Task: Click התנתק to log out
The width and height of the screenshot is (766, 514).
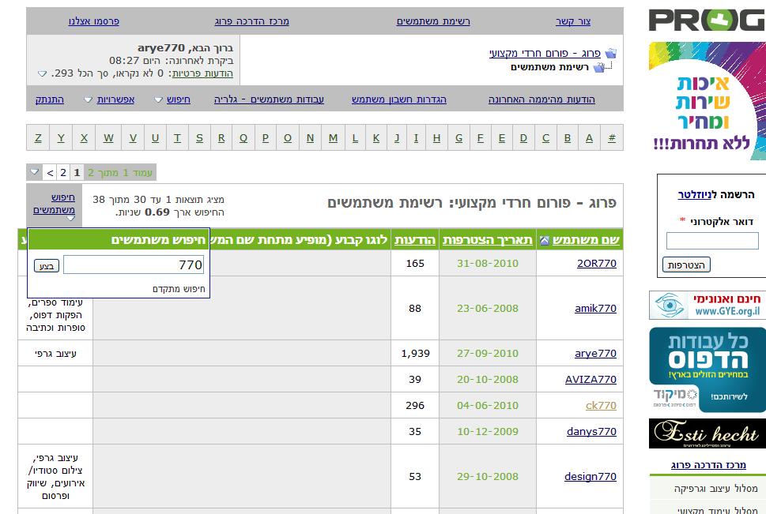Action: pyautogui.click(x=49, y=99)
